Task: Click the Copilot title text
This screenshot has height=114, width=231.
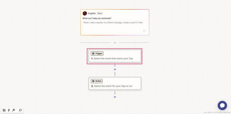Action: (x=92, y=13)
